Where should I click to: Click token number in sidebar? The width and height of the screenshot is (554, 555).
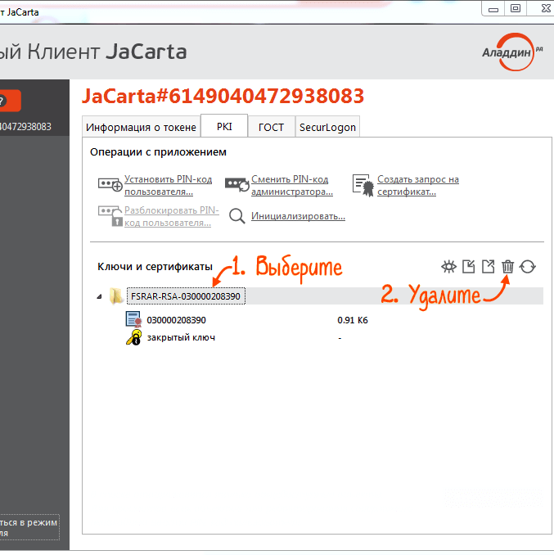point(25,126)
